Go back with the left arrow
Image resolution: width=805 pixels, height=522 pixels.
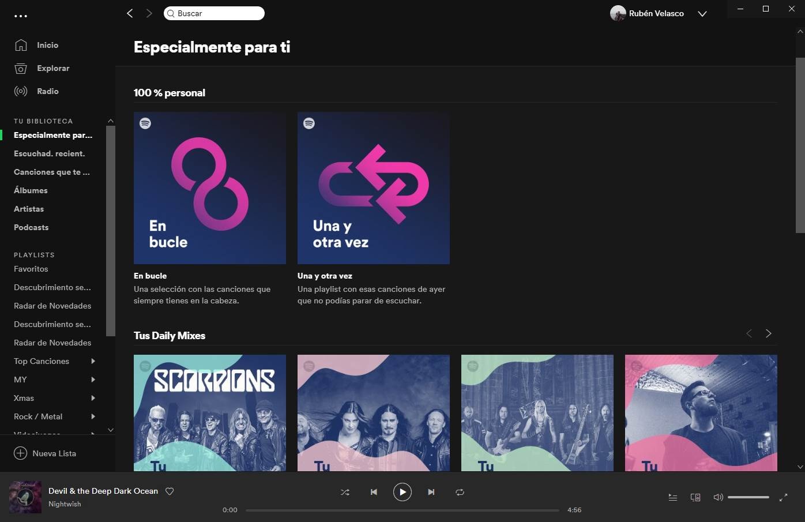(x=130, y=13)
